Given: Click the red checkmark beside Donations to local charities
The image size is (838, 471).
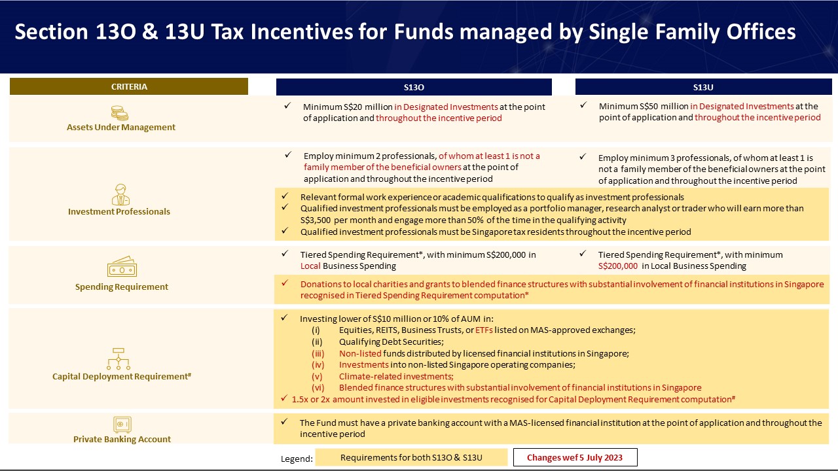Looking at the screenshot, I should (x=284, y=284).
